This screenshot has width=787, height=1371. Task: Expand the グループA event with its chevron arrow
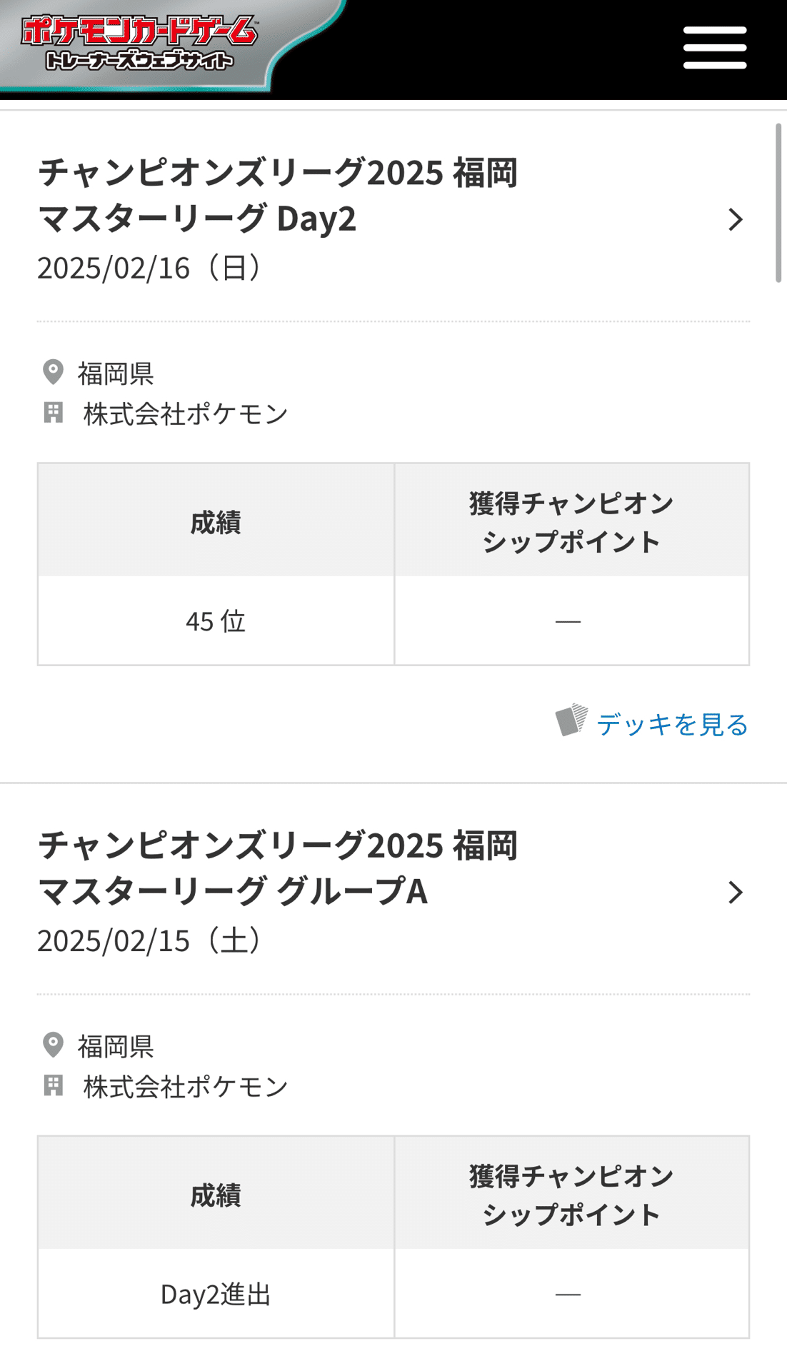tap(735, 893)
